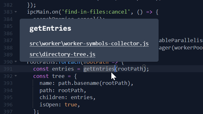Viewport: 203px width, 114px height.
Task: Select line number 391 in gutter
Action: [x=8, y=69]
